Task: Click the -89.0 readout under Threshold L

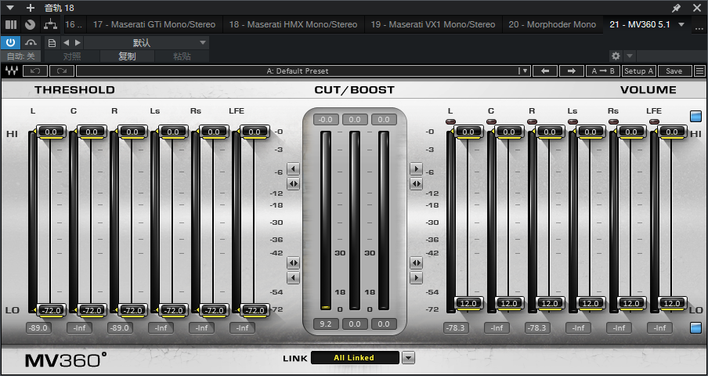Action: tap(38, 327)
